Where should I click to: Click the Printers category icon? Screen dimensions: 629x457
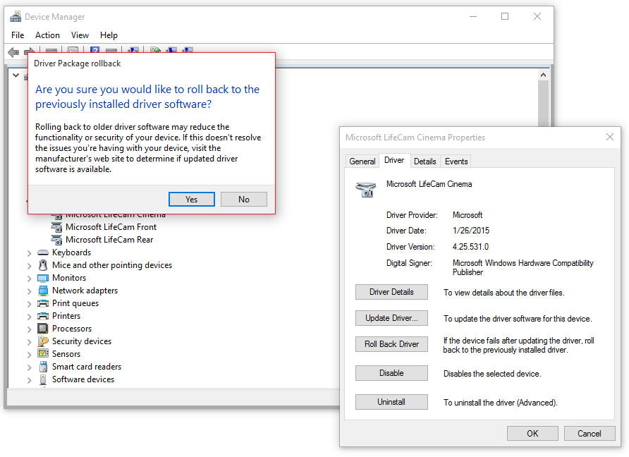coord(43,316)
